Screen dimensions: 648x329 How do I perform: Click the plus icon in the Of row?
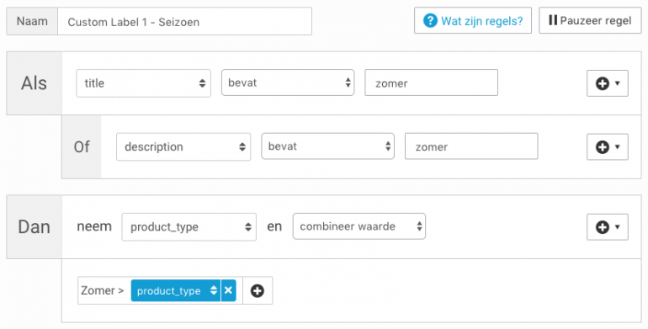(602, 147)
